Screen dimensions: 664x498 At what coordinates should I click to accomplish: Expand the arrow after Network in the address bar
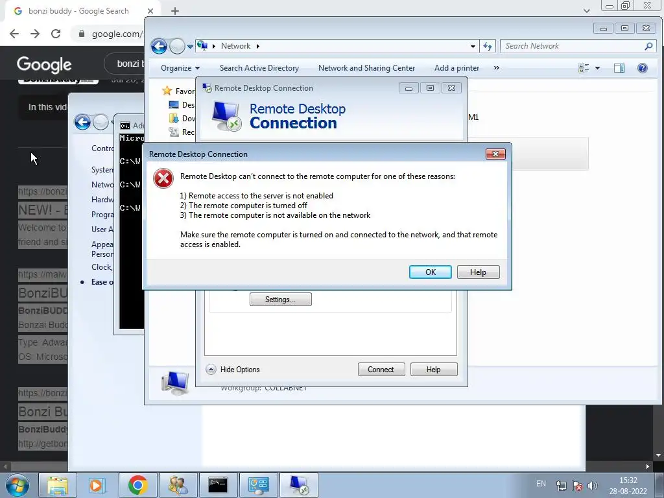click(x=257, y=46)
